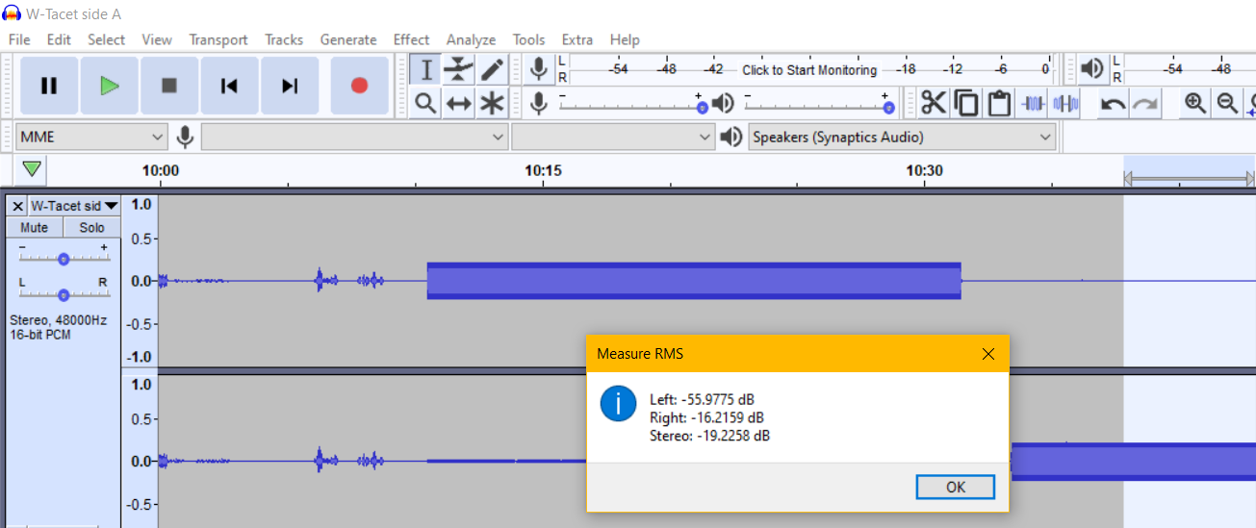This screenshot has height=528, width=1256.
Task: Click Trim audio outside selection icon
Action: [1033, 103]
